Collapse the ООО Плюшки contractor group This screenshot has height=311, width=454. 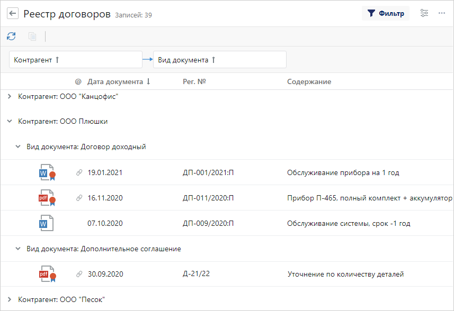10,121
